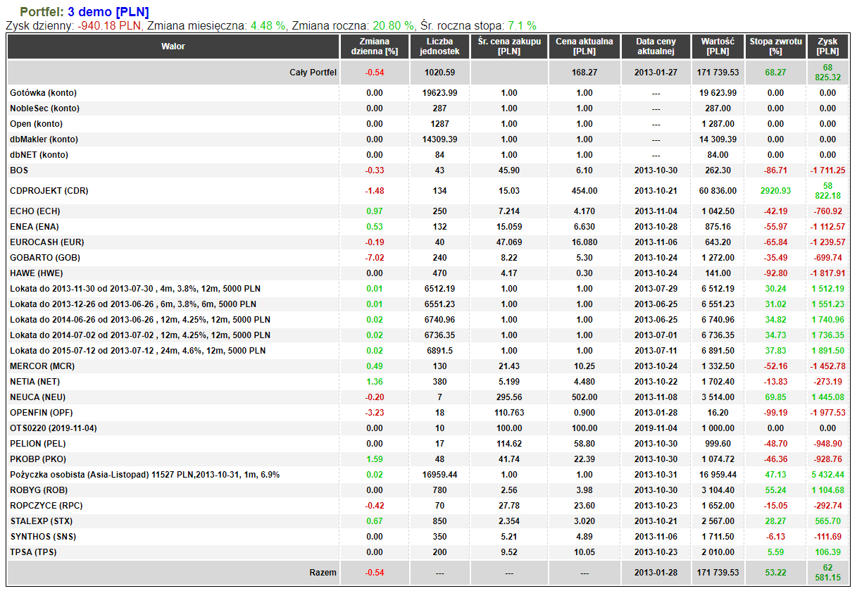Click the 'Stopa zwrotu [%]' column header
Viewport: 857px width, 591px height.
tap(776, 46)
